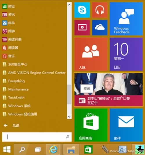
Task: Focus the Start menu search box
Action: point(37,137)
